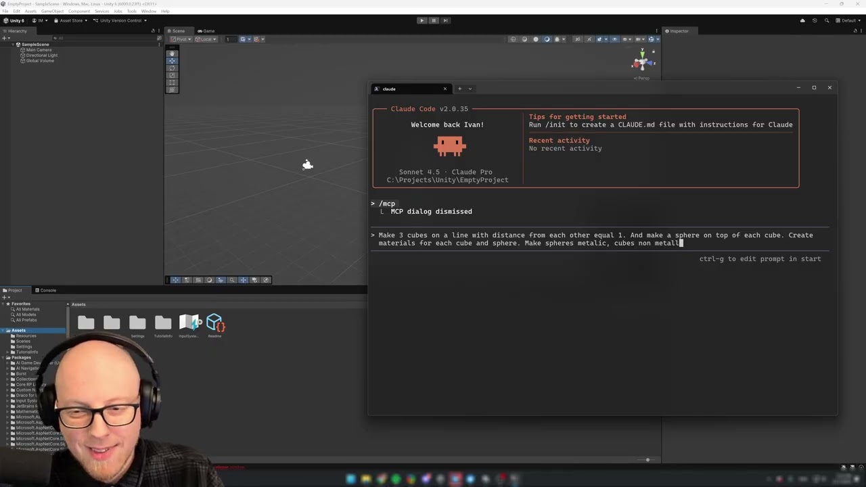The height and width of the screenshot is (487, 866).
Task: Click the Scene orientation gizmo
Action: (641, 63)
